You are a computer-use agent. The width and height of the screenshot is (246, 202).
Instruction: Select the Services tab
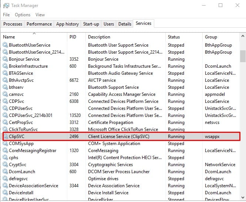point(144,23)
